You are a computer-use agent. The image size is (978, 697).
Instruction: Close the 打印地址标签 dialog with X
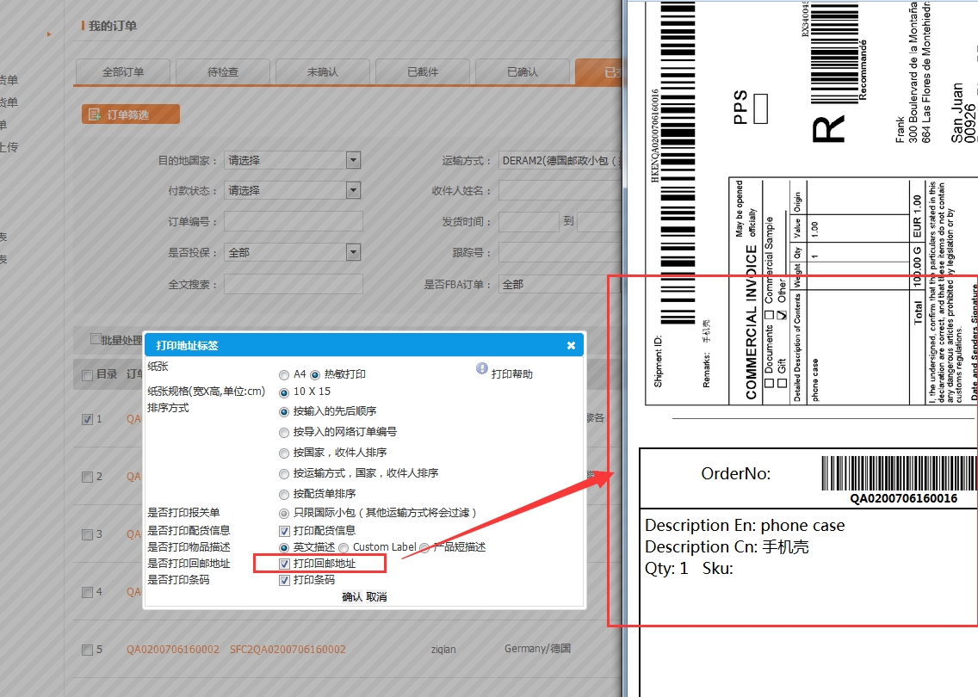click(571, 345)
